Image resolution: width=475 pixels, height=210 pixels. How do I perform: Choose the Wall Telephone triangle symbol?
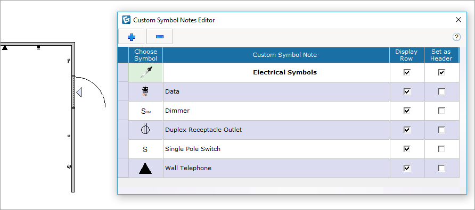(x=145, y=168)
